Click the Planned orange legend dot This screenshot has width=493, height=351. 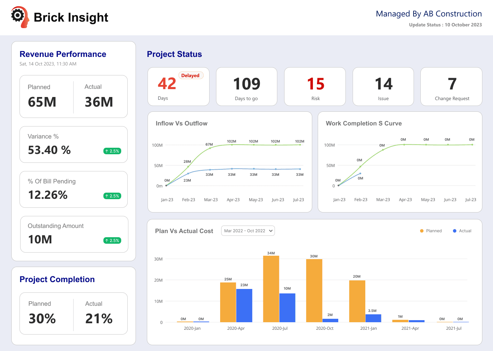tap(422, 231)
